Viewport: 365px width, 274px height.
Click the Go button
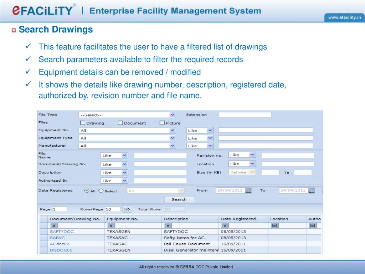point(127,209)
